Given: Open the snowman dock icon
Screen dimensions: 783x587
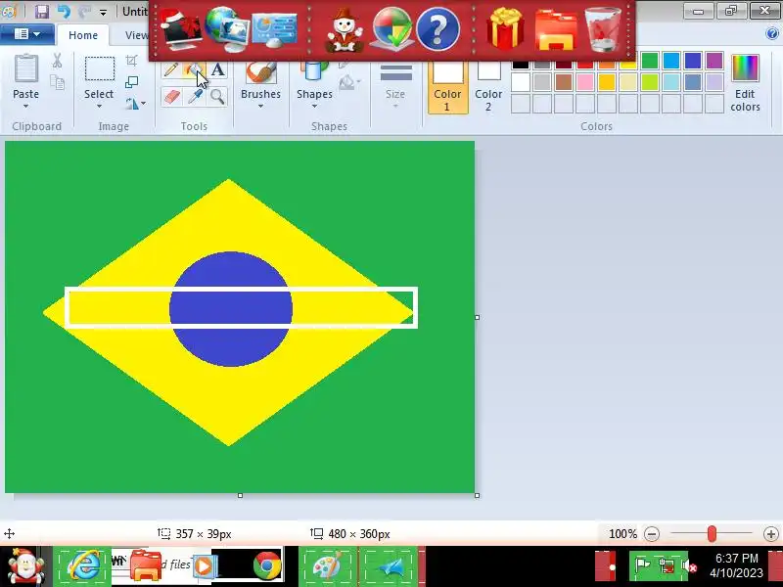Looking at the screenshot, I should (345, 30).
